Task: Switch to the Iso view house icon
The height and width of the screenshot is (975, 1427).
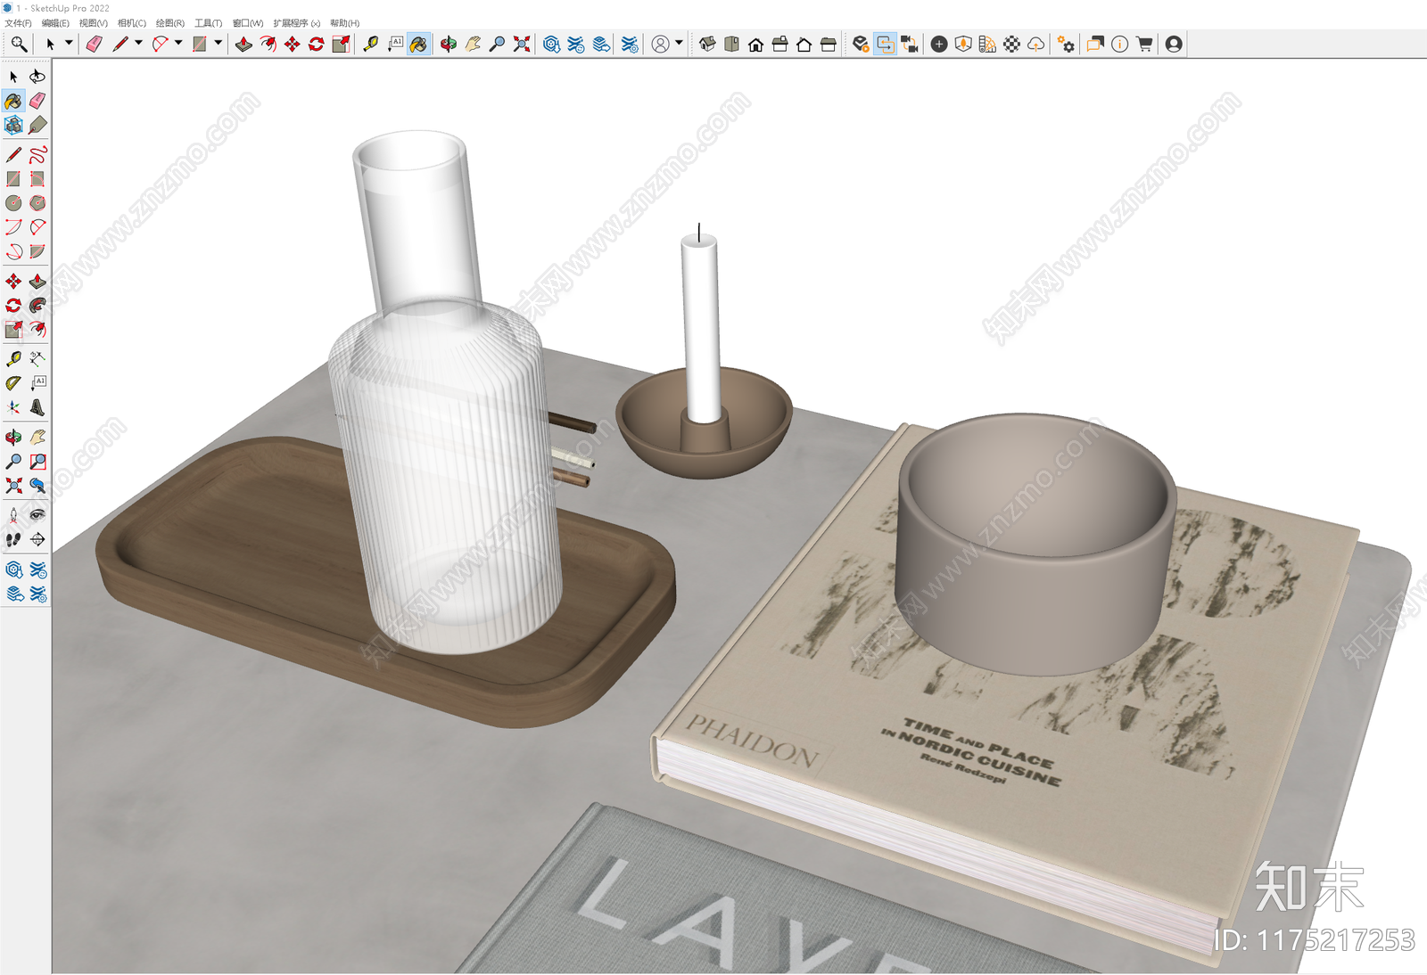Action: [707, 44]
